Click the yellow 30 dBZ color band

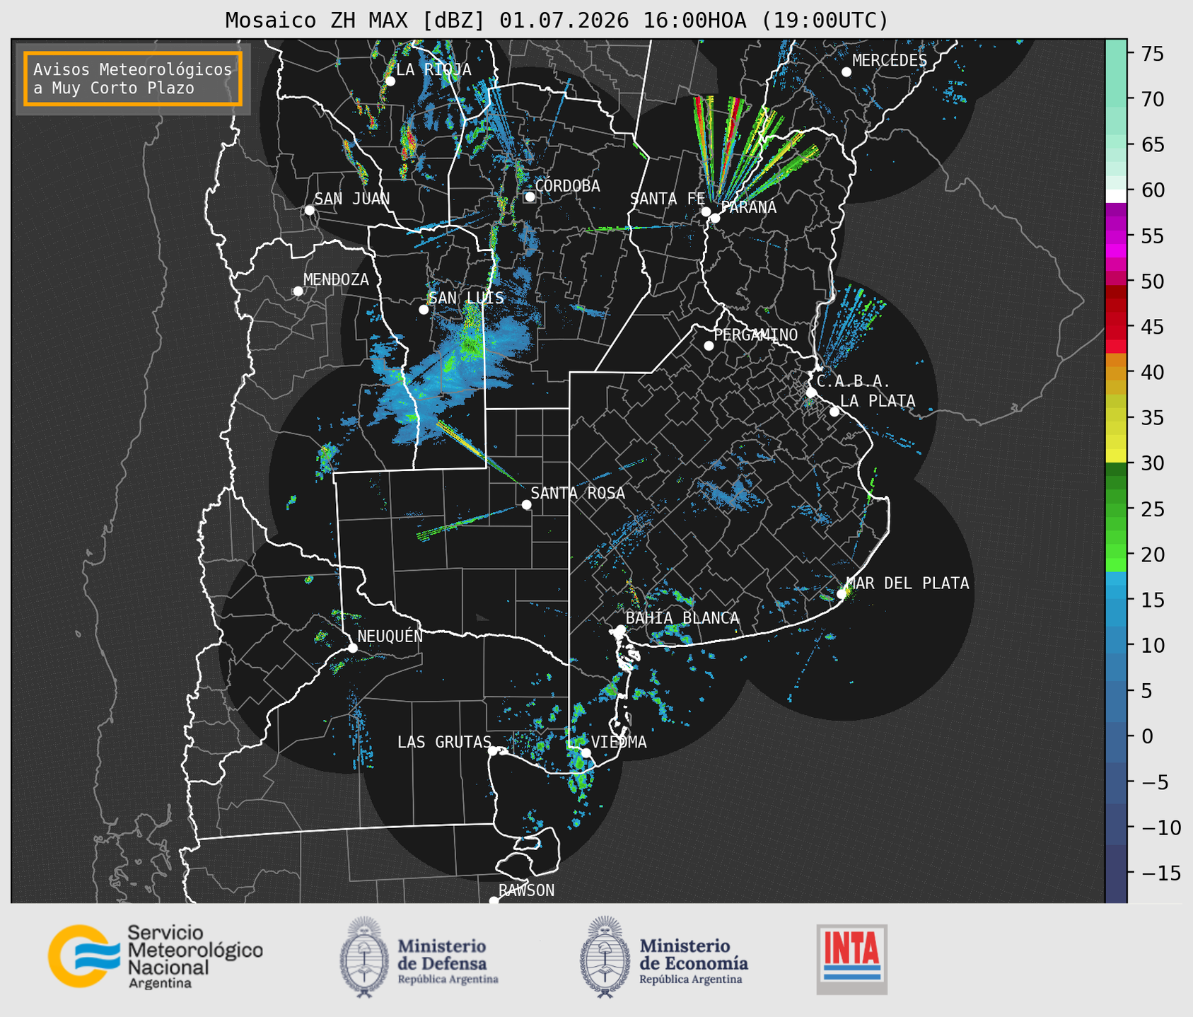(1116, 457)
